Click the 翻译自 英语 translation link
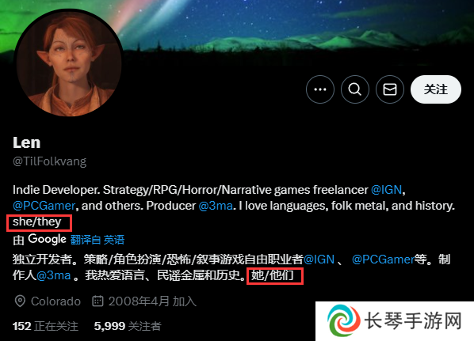The width and height of the screenshot is (474, 341). (x=97, y=240)
